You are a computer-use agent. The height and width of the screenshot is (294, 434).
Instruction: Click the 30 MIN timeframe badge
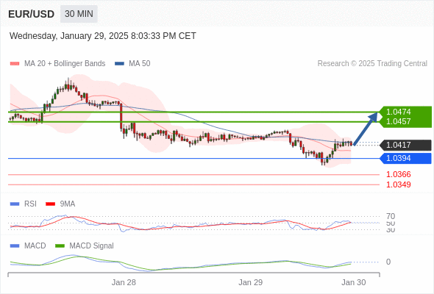[x=79, y=14]
